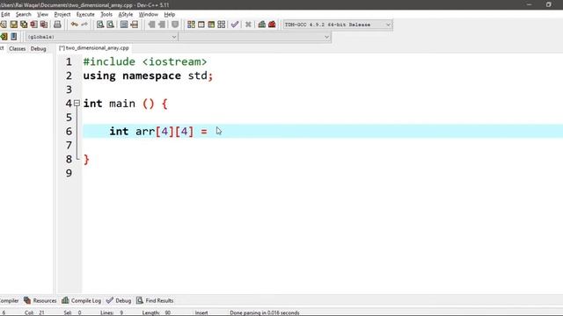Viewport: 563px width, 316px height.
Task: Click the Open file icon at toolbar start
Action: (4, 25)
